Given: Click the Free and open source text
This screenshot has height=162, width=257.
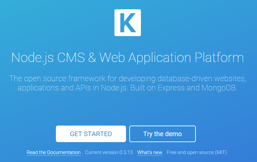Looking at the screenshot, I should [190, 152].
